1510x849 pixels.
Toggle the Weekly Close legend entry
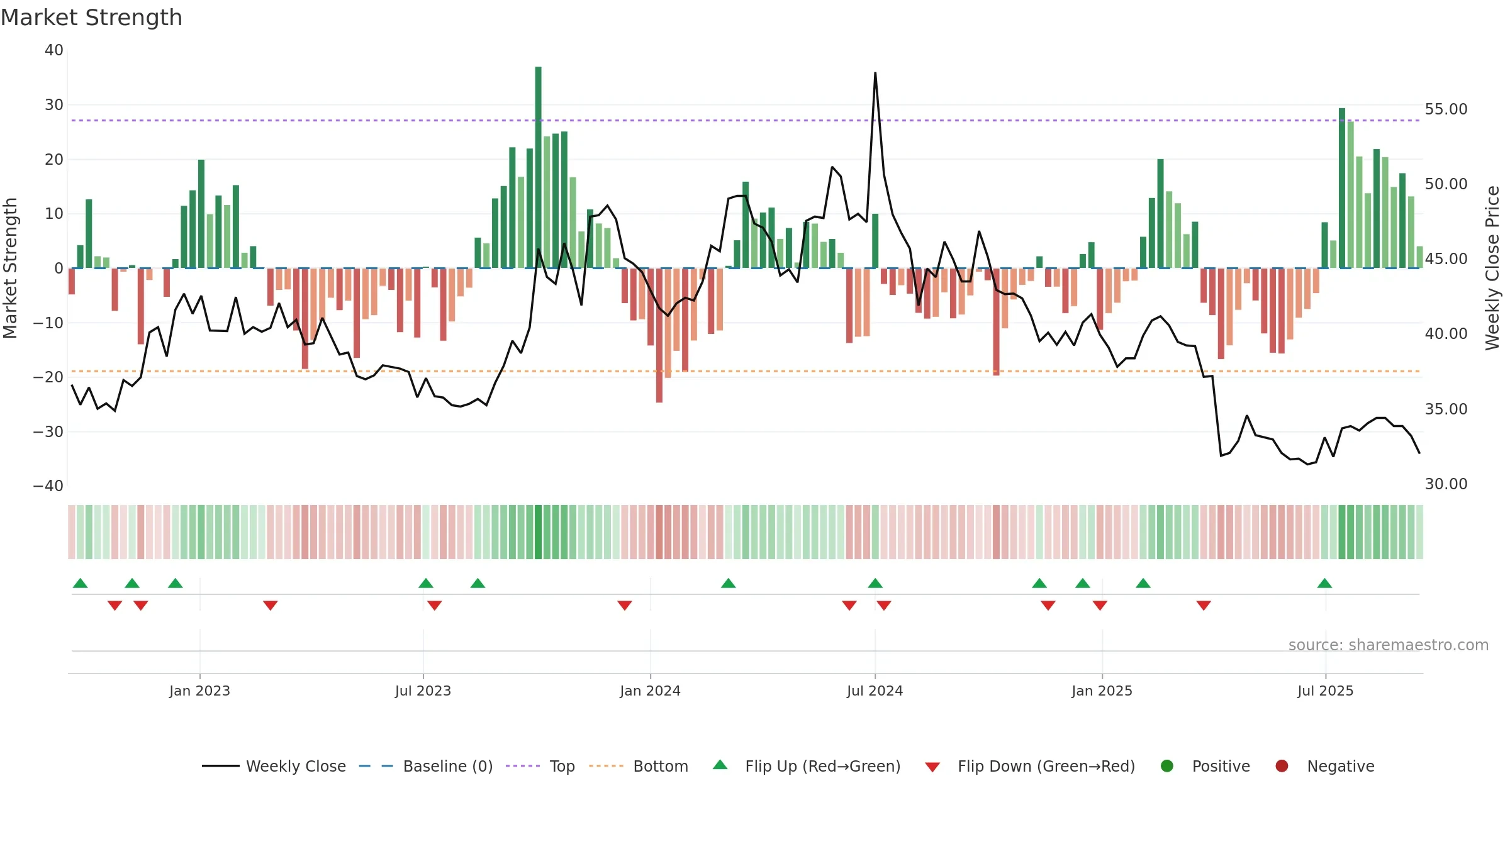(274, 766)
